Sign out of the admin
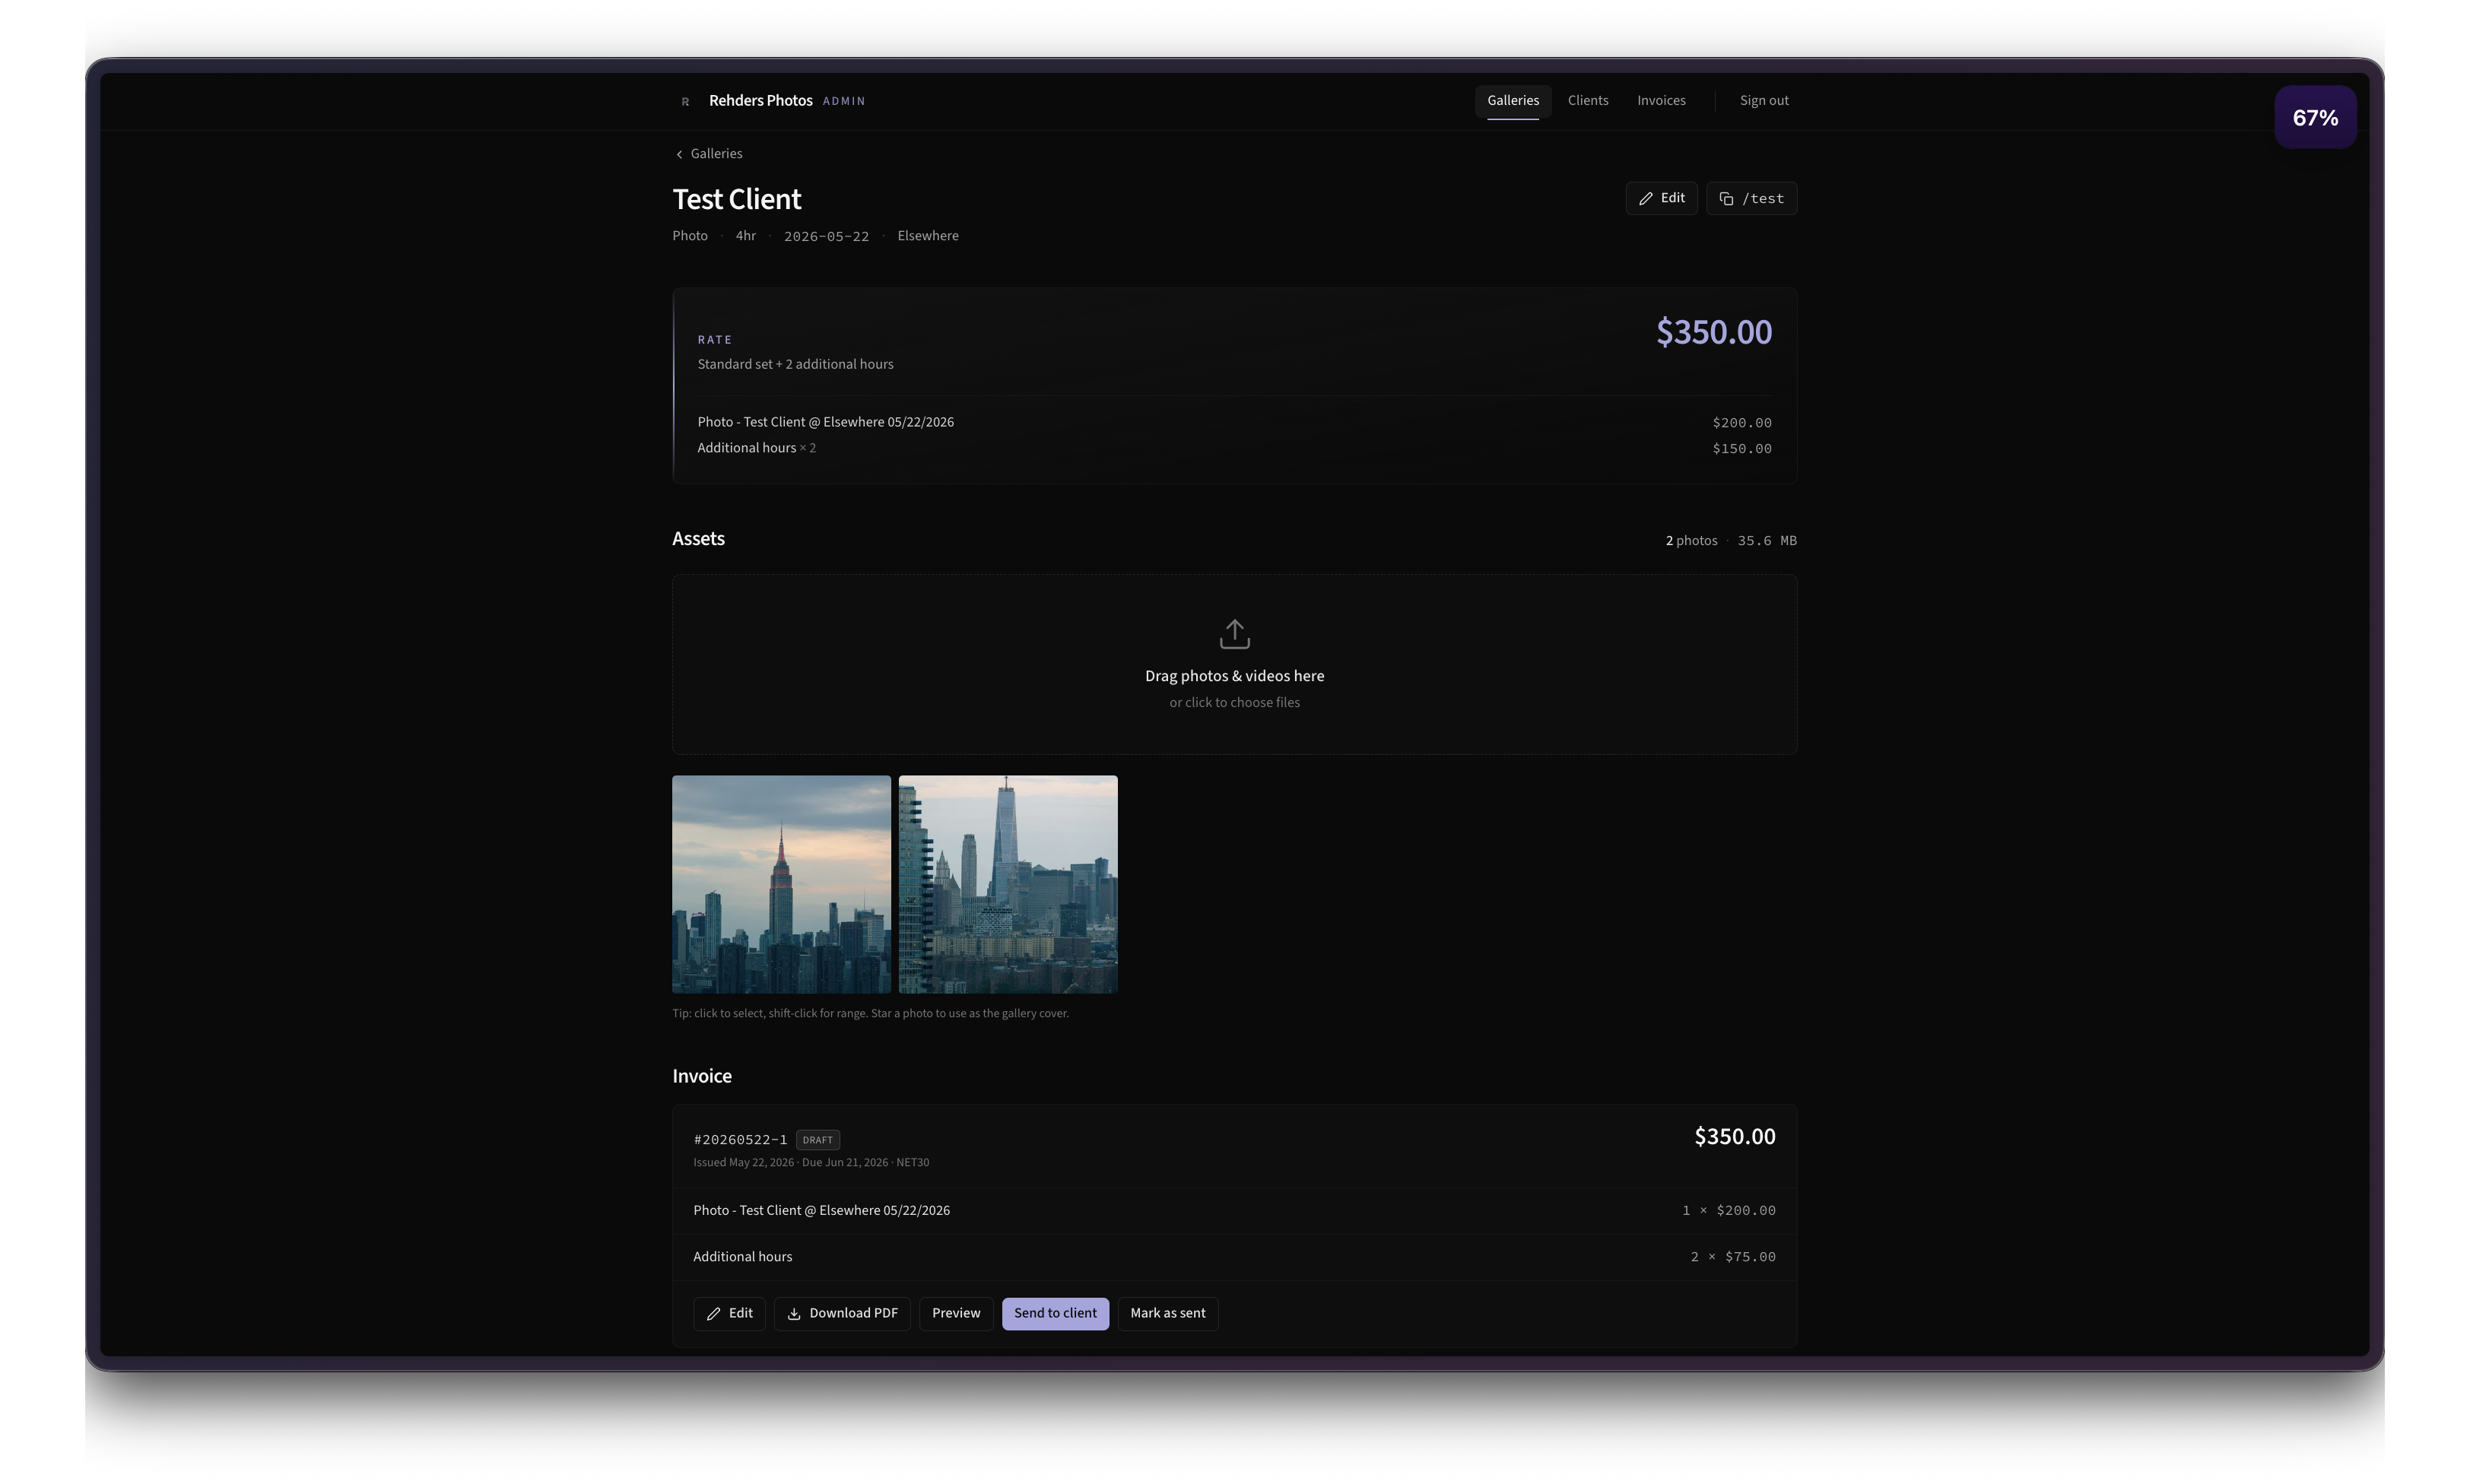The image size is (2470, 1484). tap(1763, 101)
